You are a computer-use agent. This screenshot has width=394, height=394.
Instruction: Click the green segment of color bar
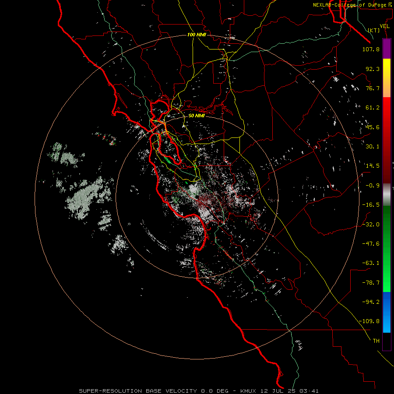pyautogui.click(x=387, y=249)
